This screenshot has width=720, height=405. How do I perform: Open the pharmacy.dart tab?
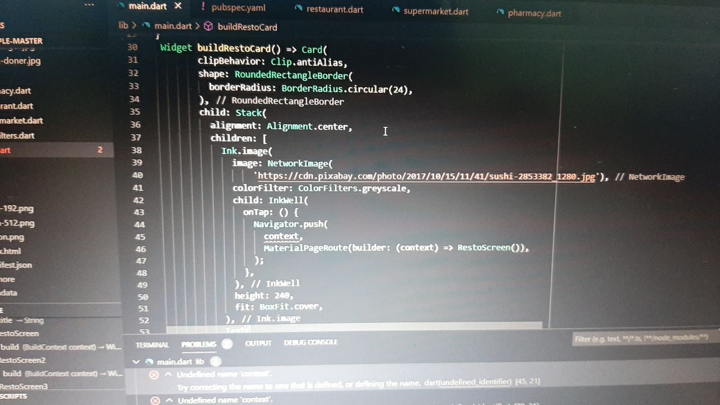(534, 13)
